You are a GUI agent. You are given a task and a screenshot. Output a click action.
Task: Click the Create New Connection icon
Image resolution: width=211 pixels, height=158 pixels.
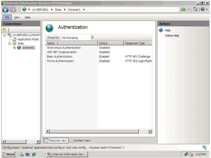(x=4, y=29)
